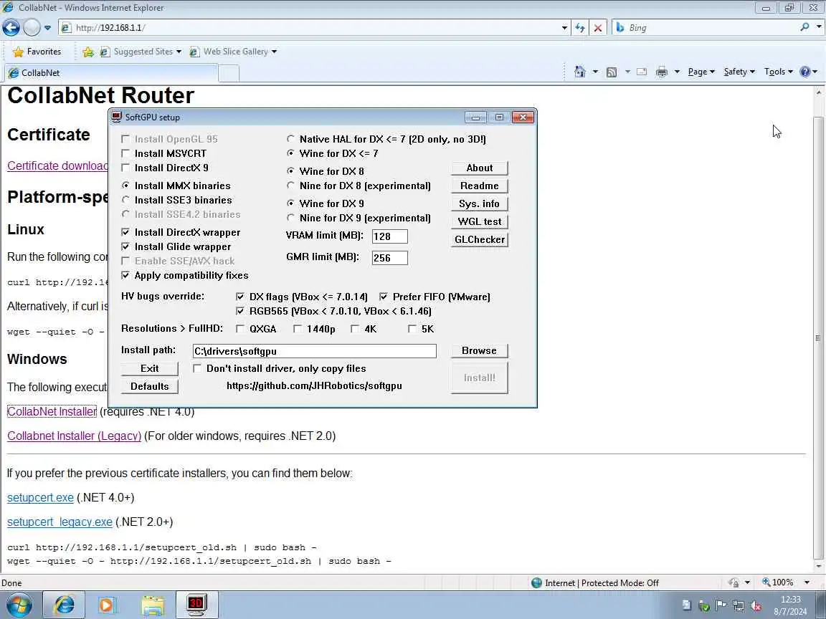Open the Feeds dropdown arrow
The image size is (826, 619).
coord(627,72)
